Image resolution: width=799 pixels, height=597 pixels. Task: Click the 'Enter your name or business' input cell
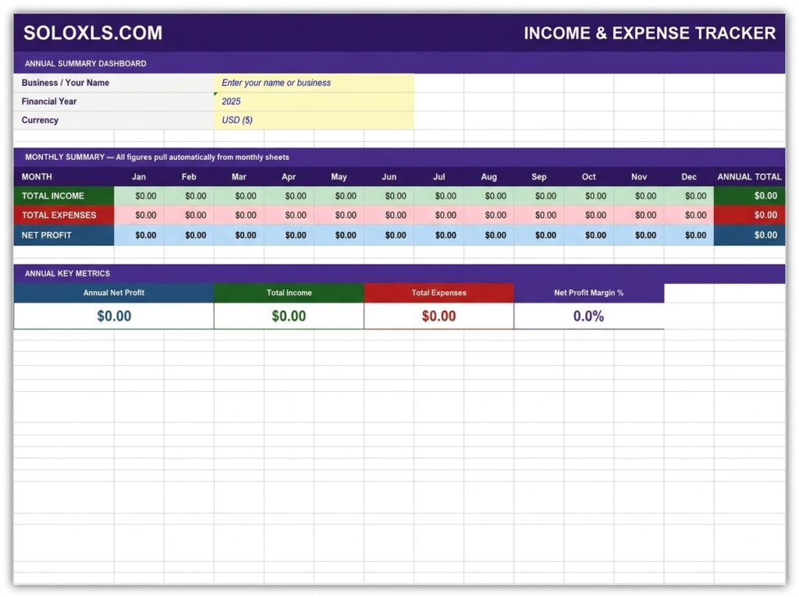point(314,83)
